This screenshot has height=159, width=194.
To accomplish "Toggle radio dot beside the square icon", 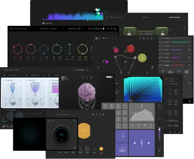I will pyautogui.click(x=166, y=102).
